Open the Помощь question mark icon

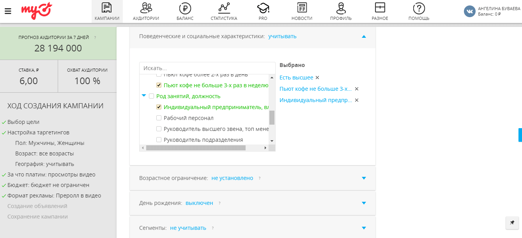(419, 8)
